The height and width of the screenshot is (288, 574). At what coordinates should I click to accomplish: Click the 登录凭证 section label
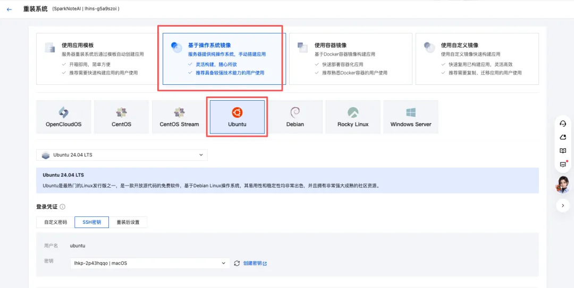(46, 207)
